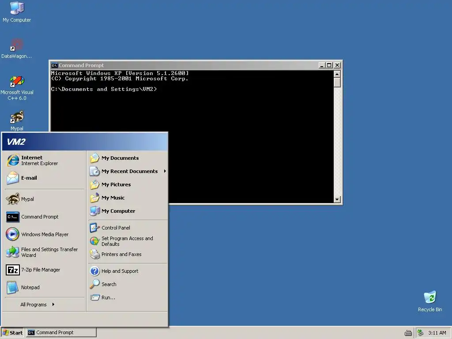Viewport: 452px width, 339px height.
Task: Click the Microsoft Windows XP version line
Action: coord(120,73)
